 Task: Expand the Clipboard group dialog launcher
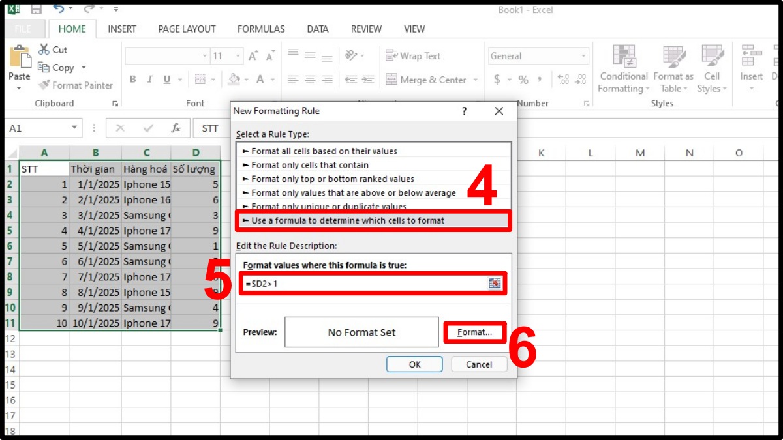pos(115,104)
